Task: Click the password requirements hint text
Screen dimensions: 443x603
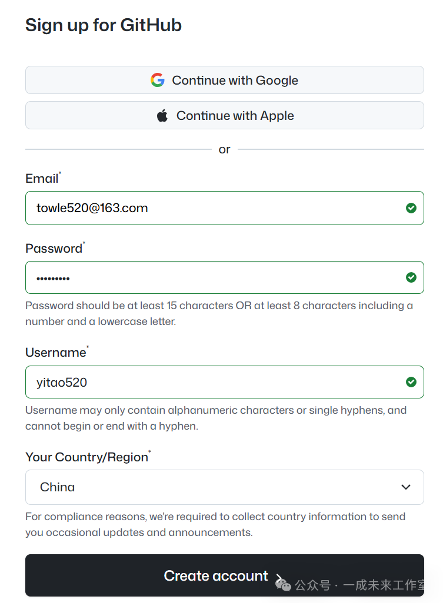Action: coord(219,313)
